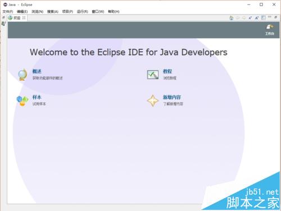
Task: Click the customize page layout icon
Action: click(264, 17)
